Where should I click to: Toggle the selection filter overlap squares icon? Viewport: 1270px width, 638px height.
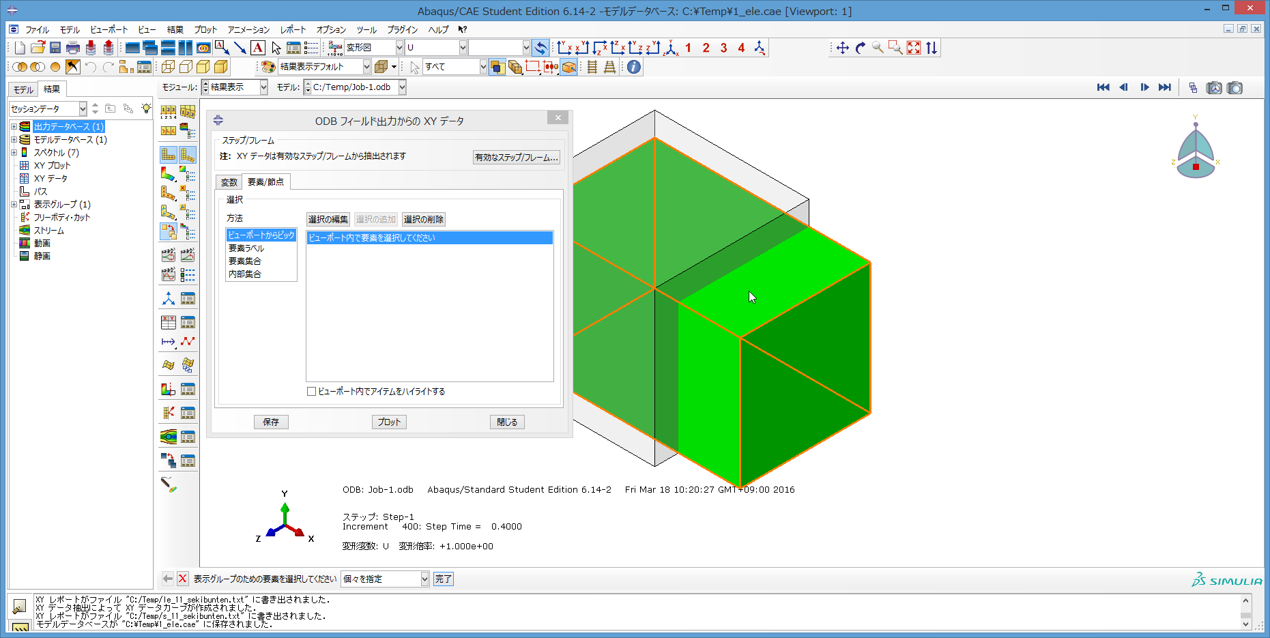click(497, 67)
